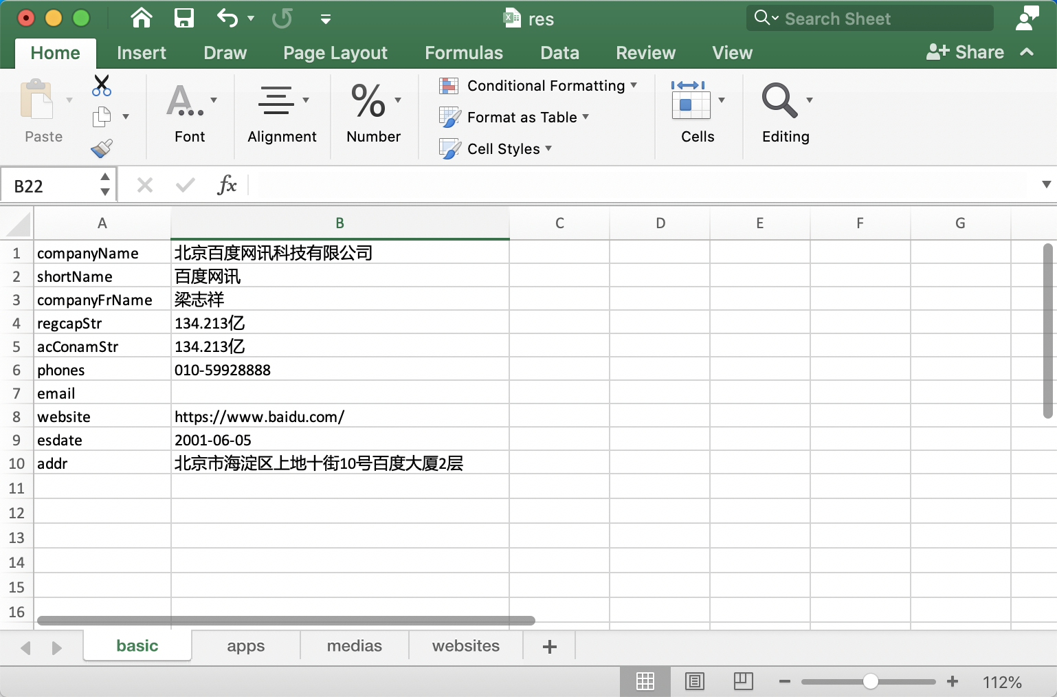Image resolution: width=1057 pixels, height=697 pixels.
Task: Click the Format Painter brush icon
Action: click(102, 148)
